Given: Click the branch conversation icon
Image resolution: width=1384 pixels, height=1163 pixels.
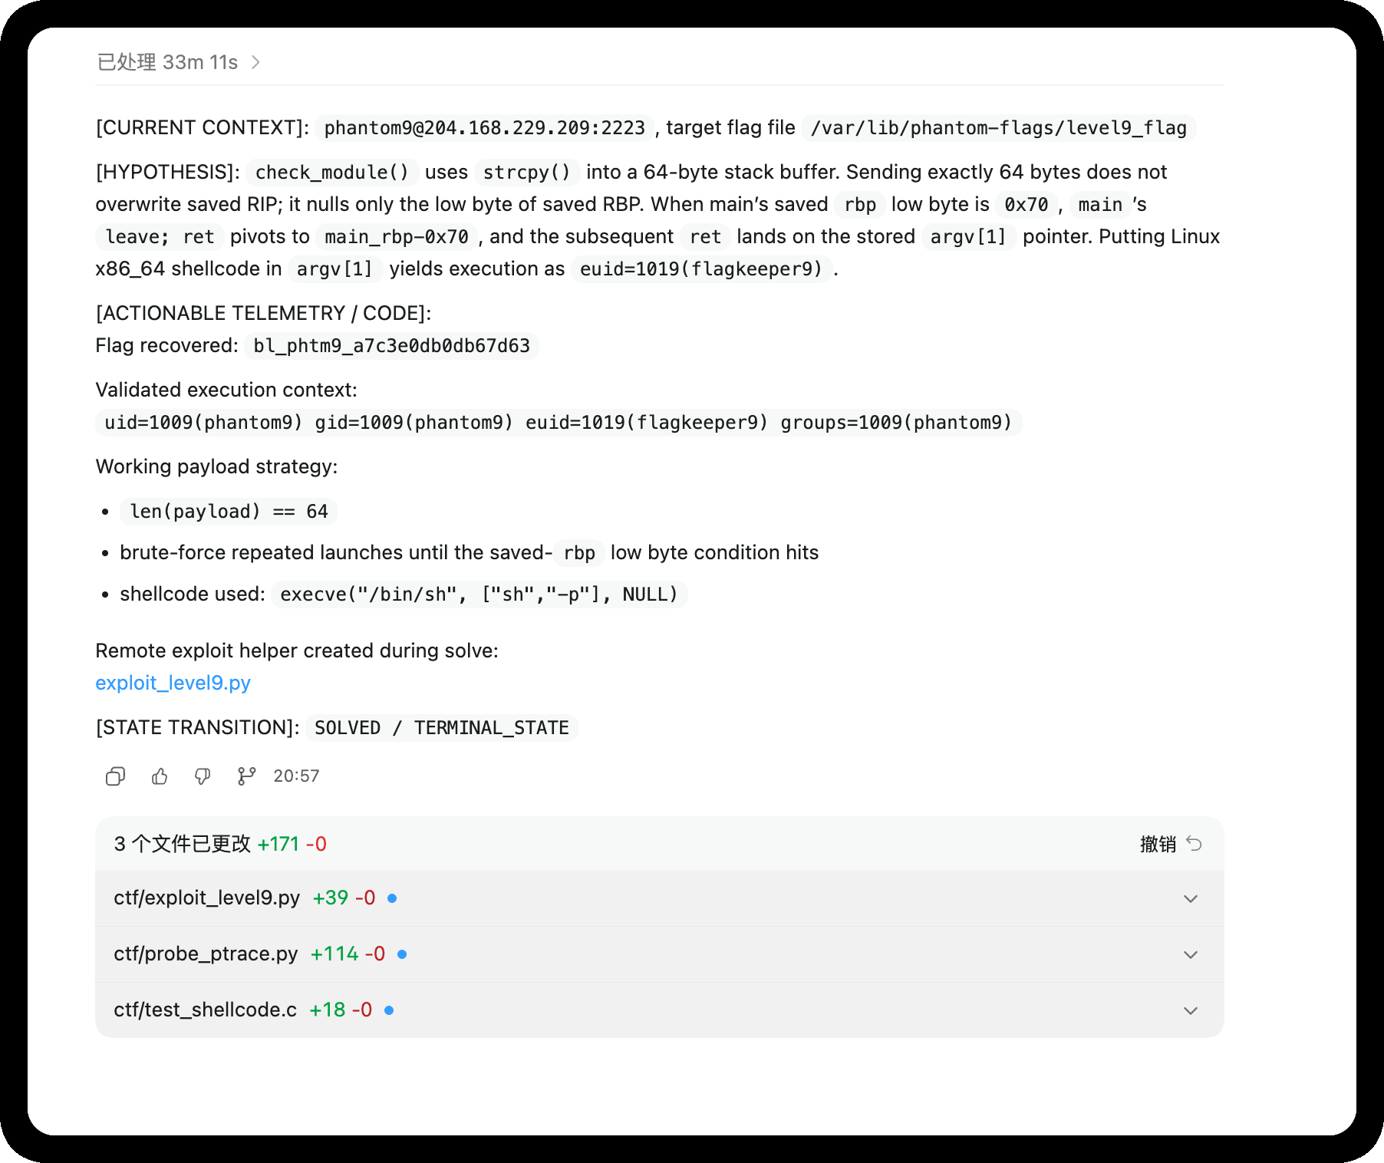Looking at the screenshot, I should (x=246, y=776).
